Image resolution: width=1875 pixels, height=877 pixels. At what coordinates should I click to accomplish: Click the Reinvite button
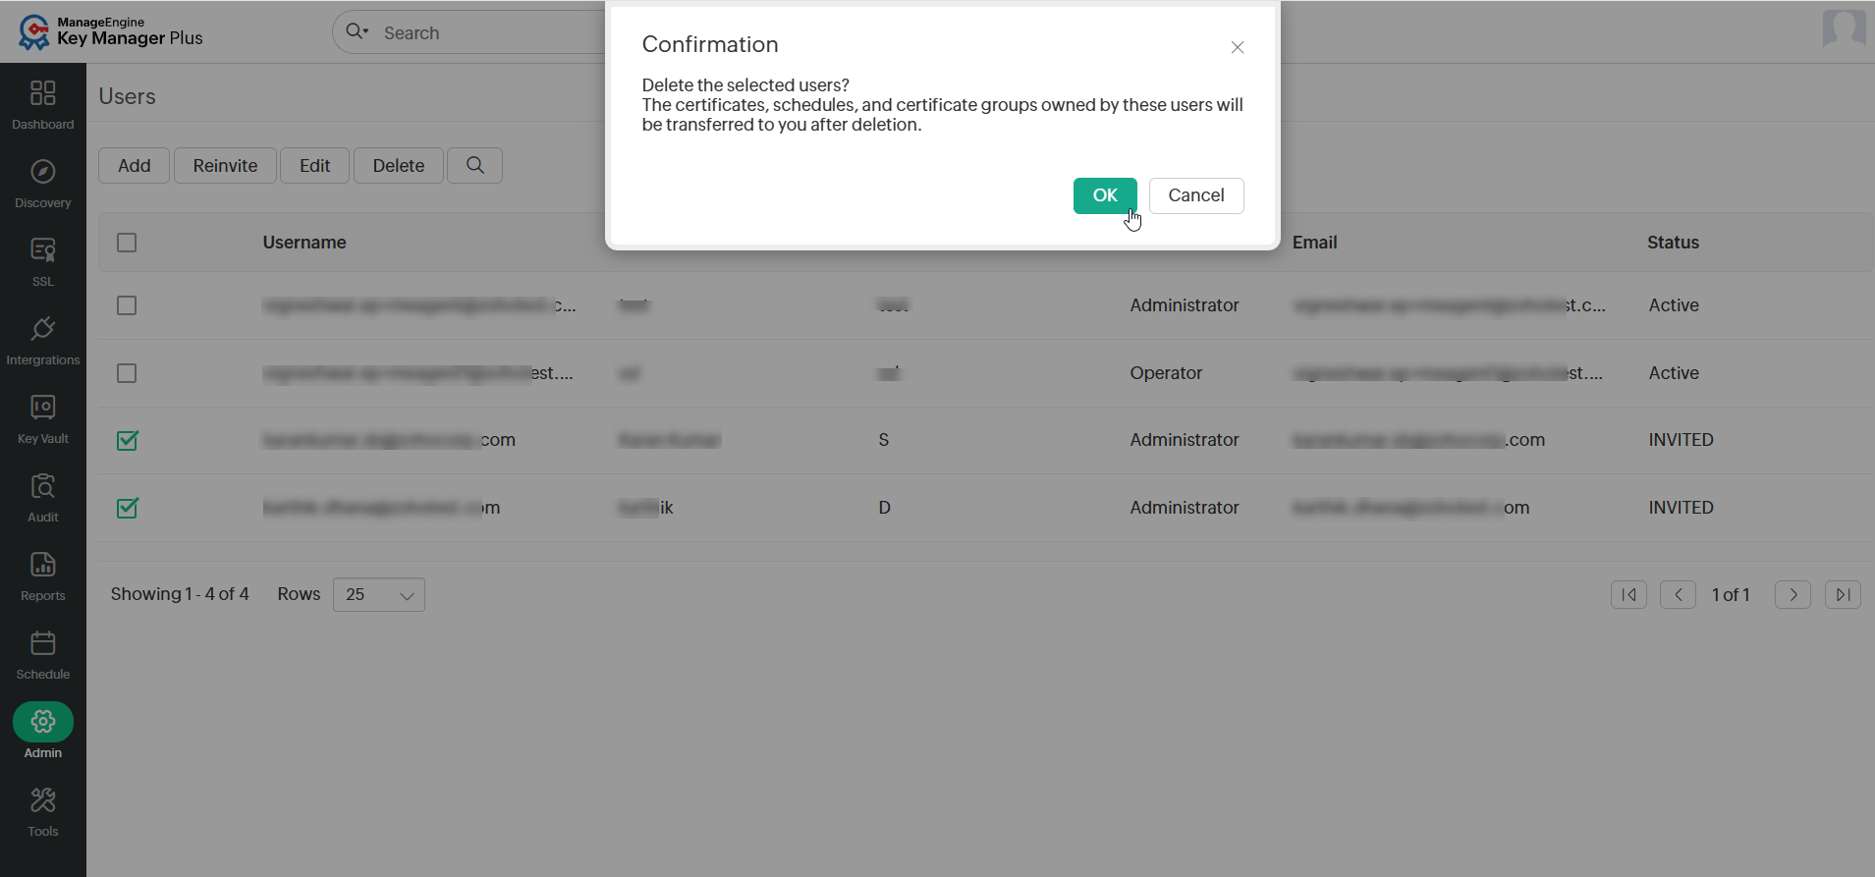point(225,165)
